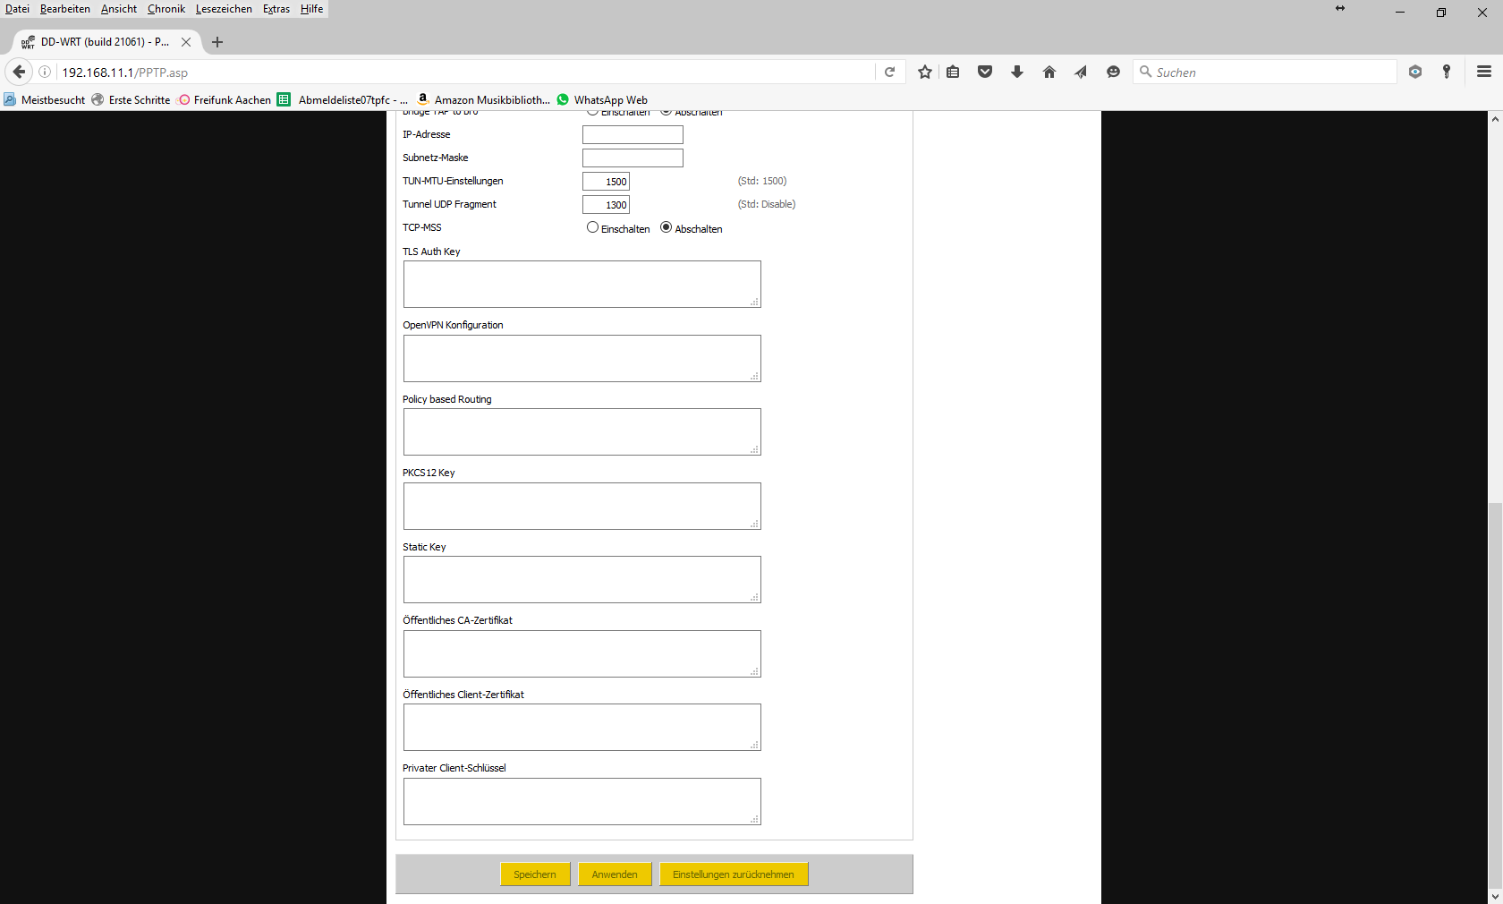Select Einschalten for TCP-MSS
Viewport: 1503px width, 904px height.
click(592, 227)
